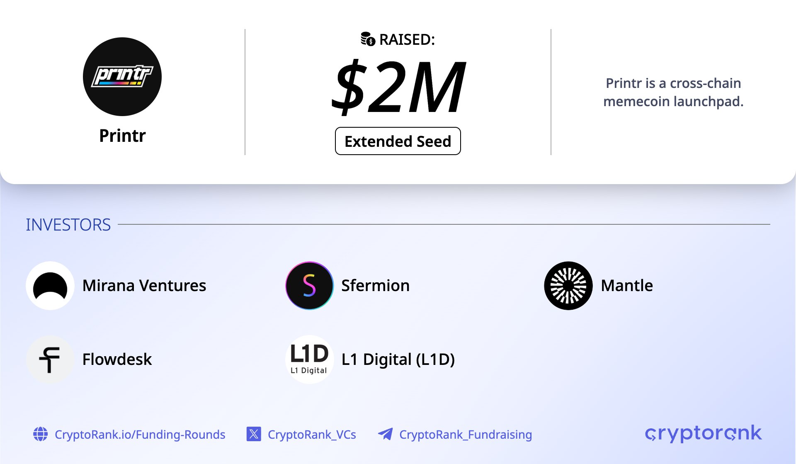This screenshot has height=464, width=796.
Task: Click the cross-chain memecoin launchpad description
Action: [673, 92]
